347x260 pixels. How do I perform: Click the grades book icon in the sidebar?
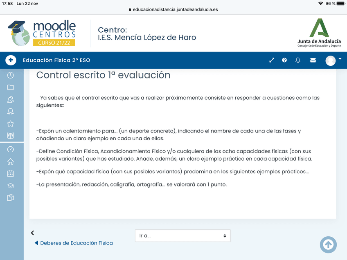coord(11,136)
